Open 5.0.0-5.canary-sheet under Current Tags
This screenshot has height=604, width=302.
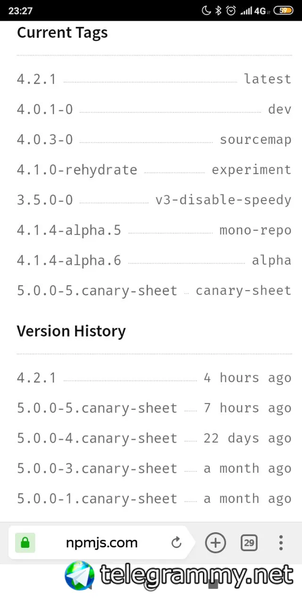[x=97, y=291]
